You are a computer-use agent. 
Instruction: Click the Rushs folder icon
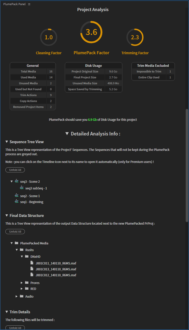click(x=22, y=250)
